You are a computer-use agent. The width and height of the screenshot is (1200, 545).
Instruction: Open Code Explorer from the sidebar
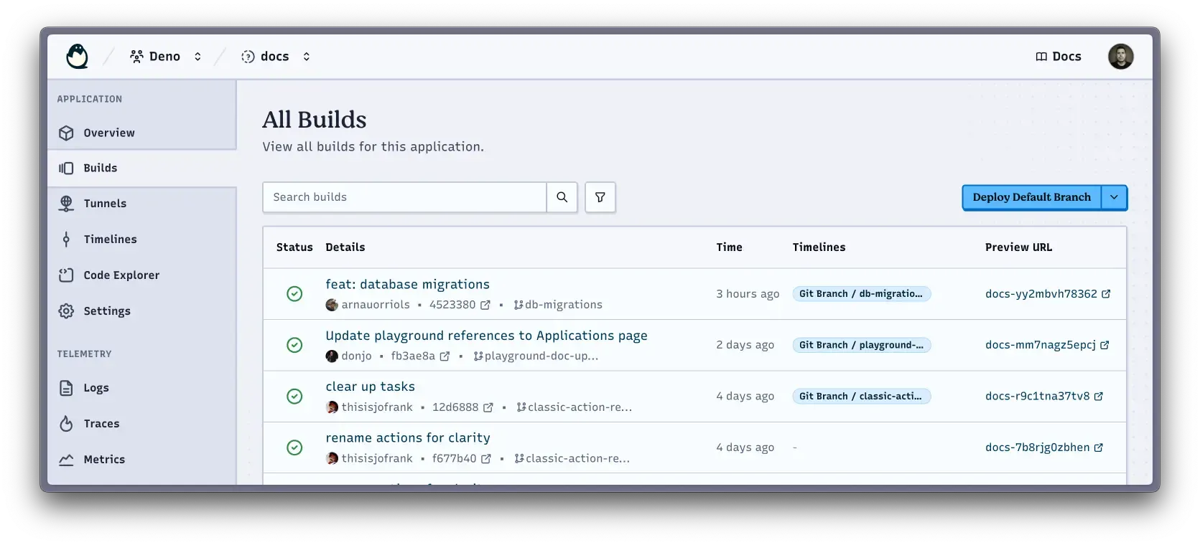tap(121, 275)
